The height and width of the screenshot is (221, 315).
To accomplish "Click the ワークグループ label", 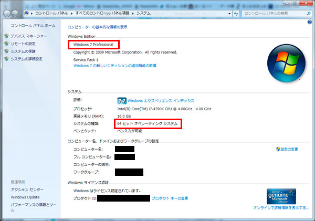I will pos(86,172).
